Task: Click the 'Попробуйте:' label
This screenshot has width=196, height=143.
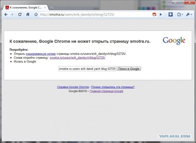Action: click(19, 50)
